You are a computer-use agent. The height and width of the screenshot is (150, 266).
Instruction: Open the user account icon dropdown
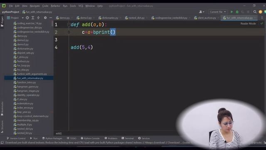click(x=202, y=12)
